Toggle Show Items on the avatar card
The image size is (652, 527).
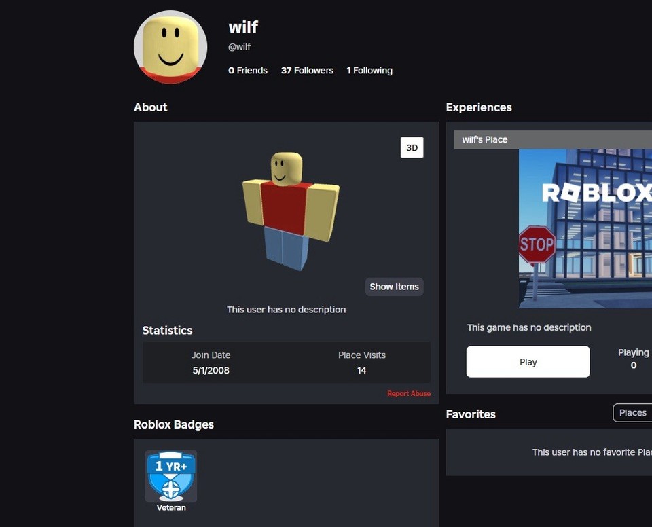click(394, 287)
